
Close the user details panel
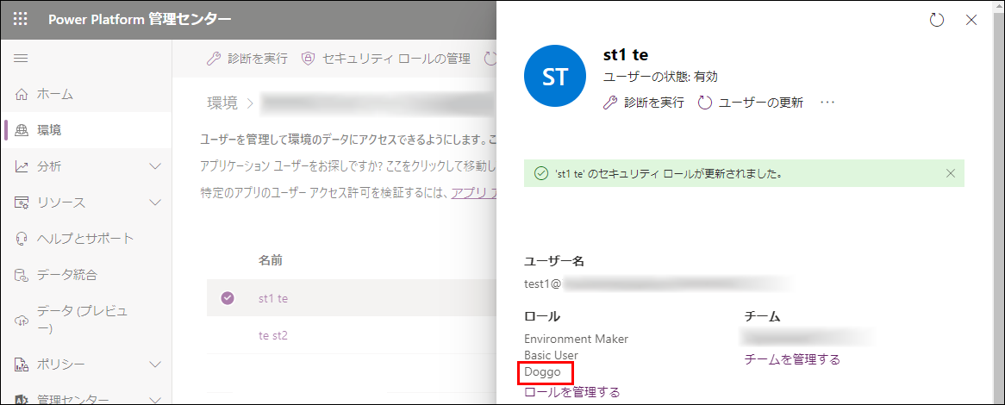tap(971, 20)
